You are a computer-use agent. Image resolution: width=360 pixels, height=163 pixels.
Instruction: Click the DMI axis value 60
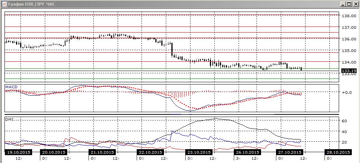(x=344, y=121)
